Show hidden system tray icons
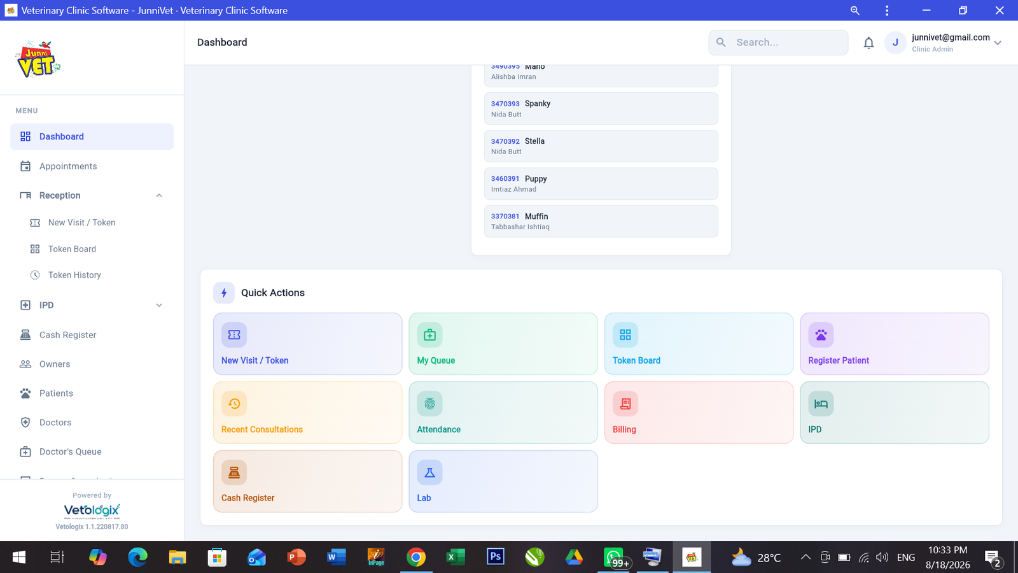This screenshot has width=1018, height=573. [805, 557]
